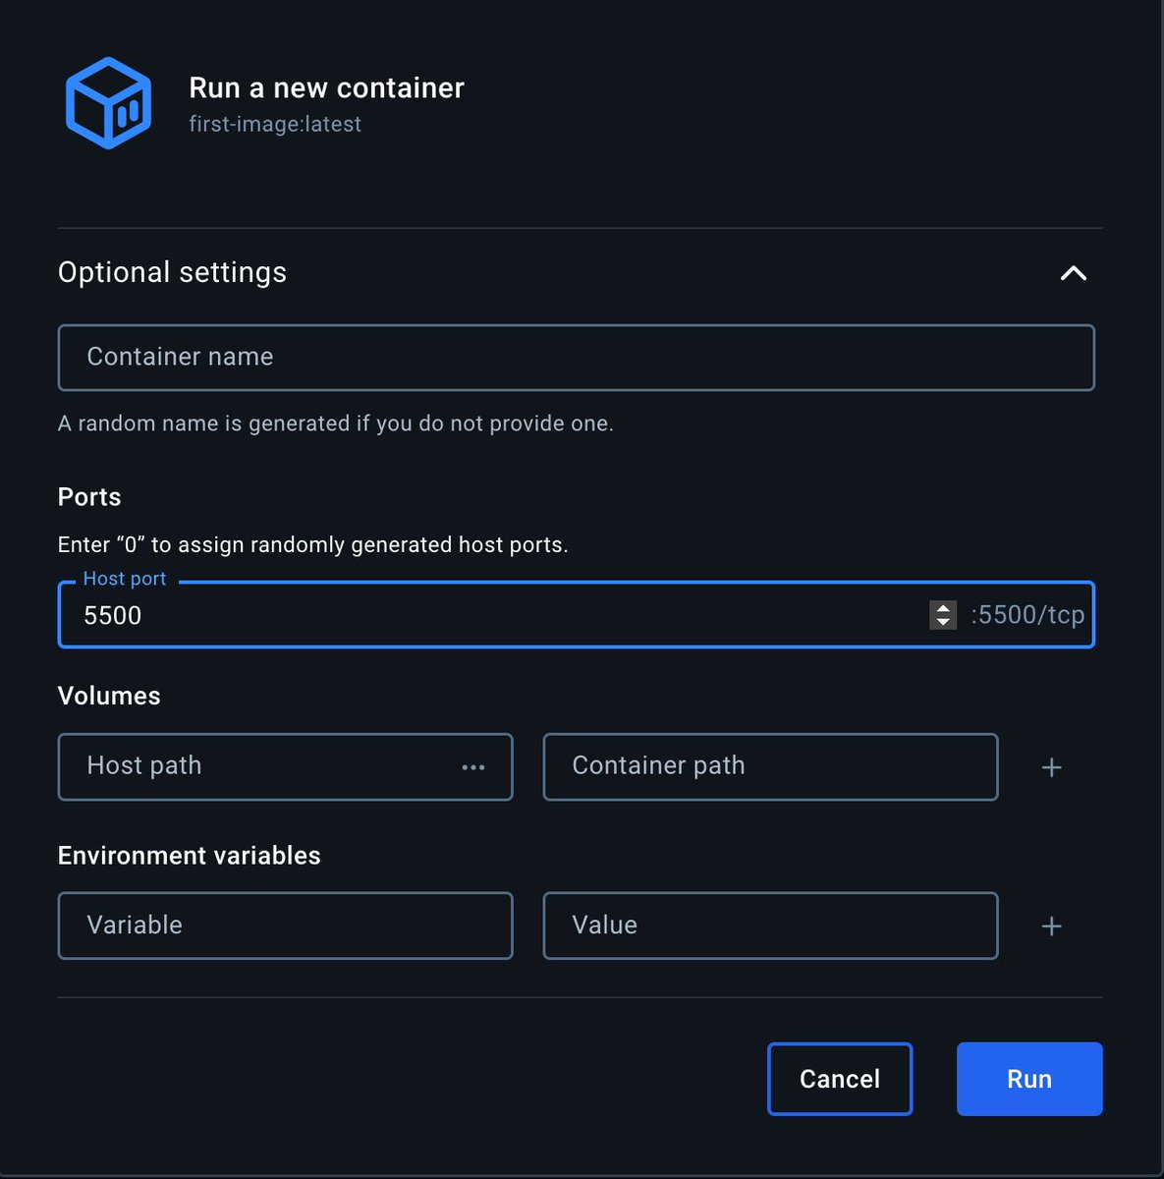Image resolution: width=1164 pixels, height=1179 pixels.
Task: Click the Run button
Action: (x=1029, y=1079)
